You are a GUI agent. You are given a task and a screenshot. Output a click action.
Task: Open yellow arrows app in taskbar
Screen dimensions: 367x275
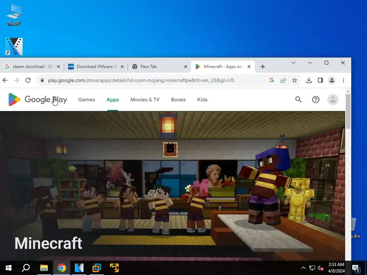[114, 268]
